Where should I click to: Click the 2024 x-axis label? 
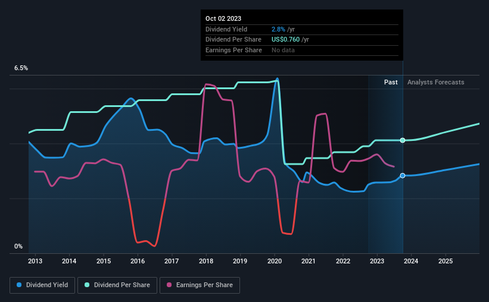(x=411, y=261)
